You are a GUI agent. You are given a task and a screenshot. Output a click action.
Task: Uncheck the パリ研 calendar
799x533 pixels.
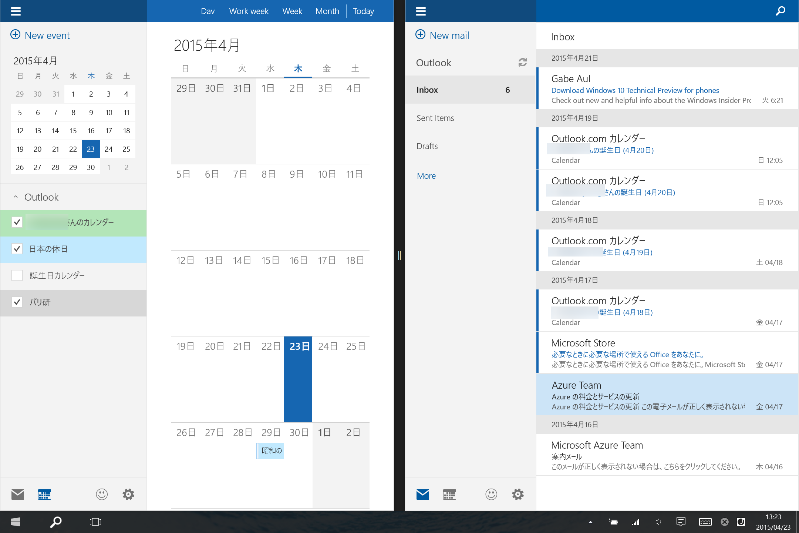coord(17,302)
